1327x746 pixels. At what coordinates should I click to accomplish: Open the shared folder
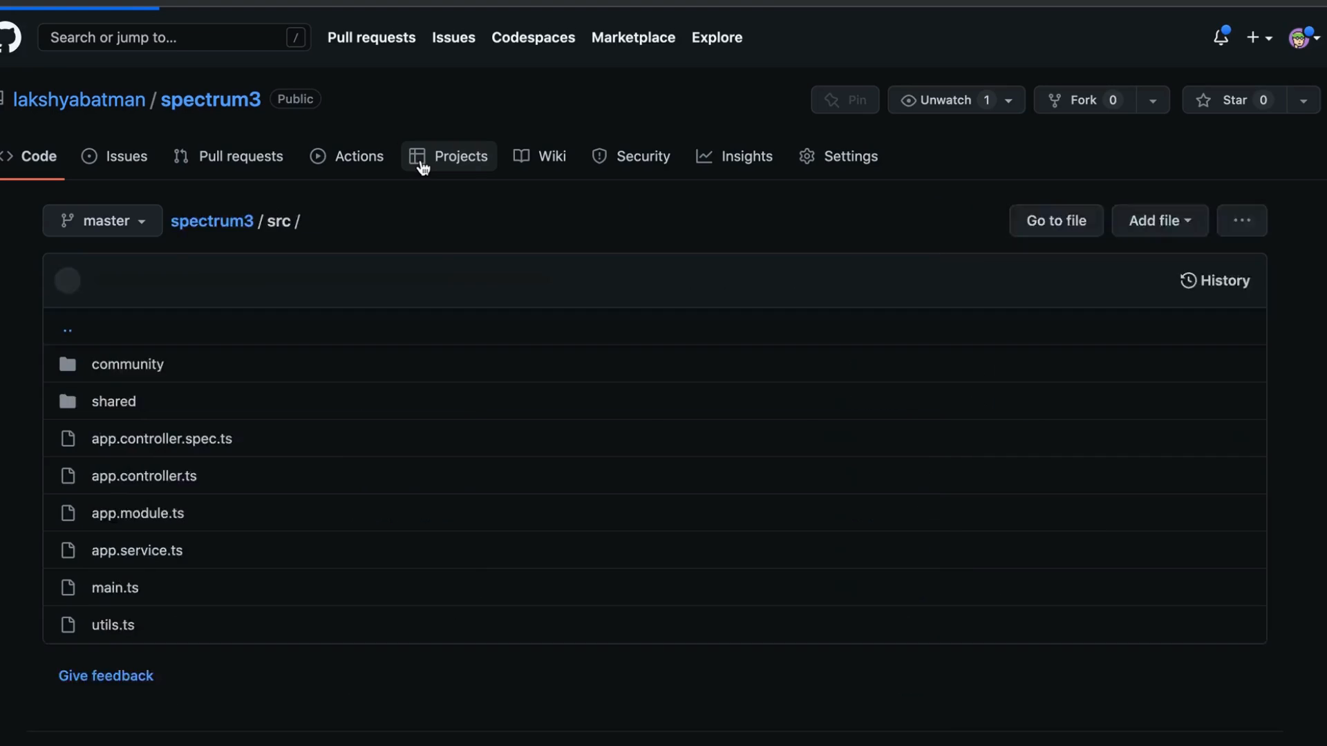coord(114,401)
